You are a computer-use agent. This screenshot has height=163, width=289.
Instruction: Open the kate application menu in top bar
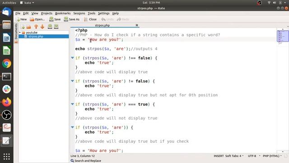27,3
